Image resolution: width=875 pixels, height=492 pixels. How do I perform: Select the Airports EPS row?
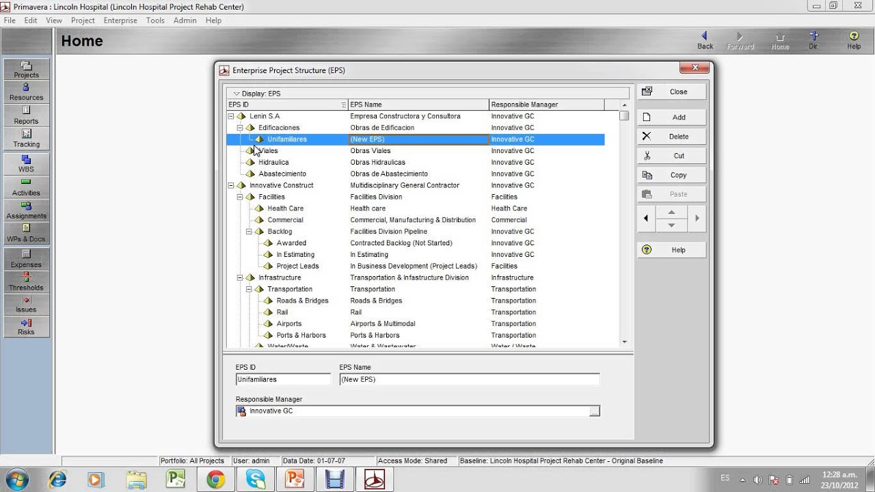[415, 324]
